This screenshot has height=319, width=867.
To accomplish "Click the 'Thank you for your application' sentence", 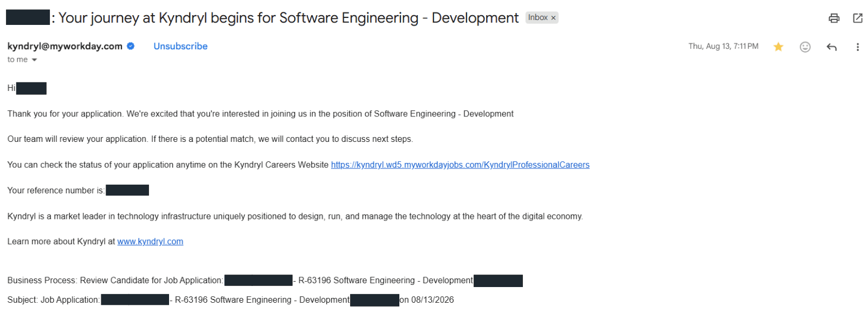I will [x=260, y=114].
